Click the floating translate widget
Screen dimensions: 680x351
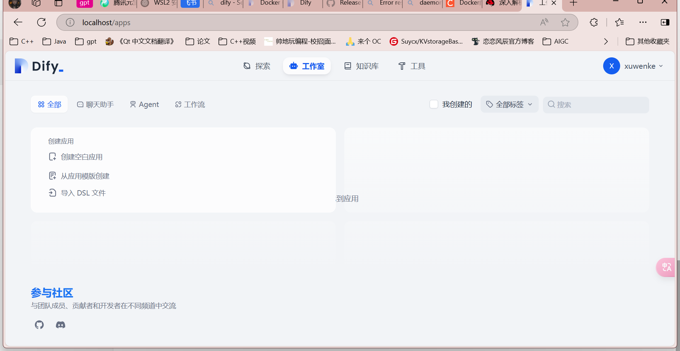pos(666,267)
